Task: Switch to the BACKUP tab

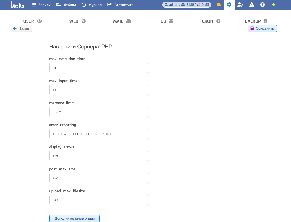Action: coord(256,21)
